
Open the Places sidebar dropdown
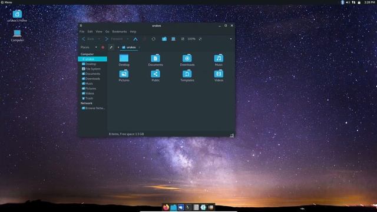click(96, 47)
